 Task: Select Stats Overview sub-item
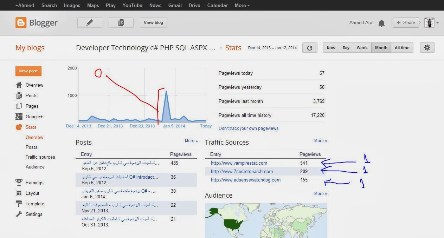pyautogui.click(x=34, y=138)
